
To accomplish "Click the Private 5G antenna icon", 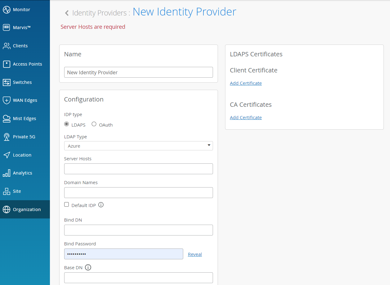I will tap(7, 137).
